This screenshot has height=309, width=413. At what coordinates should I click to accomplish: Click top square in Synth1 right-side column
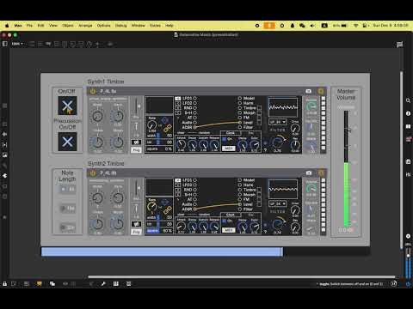(324, 98)
